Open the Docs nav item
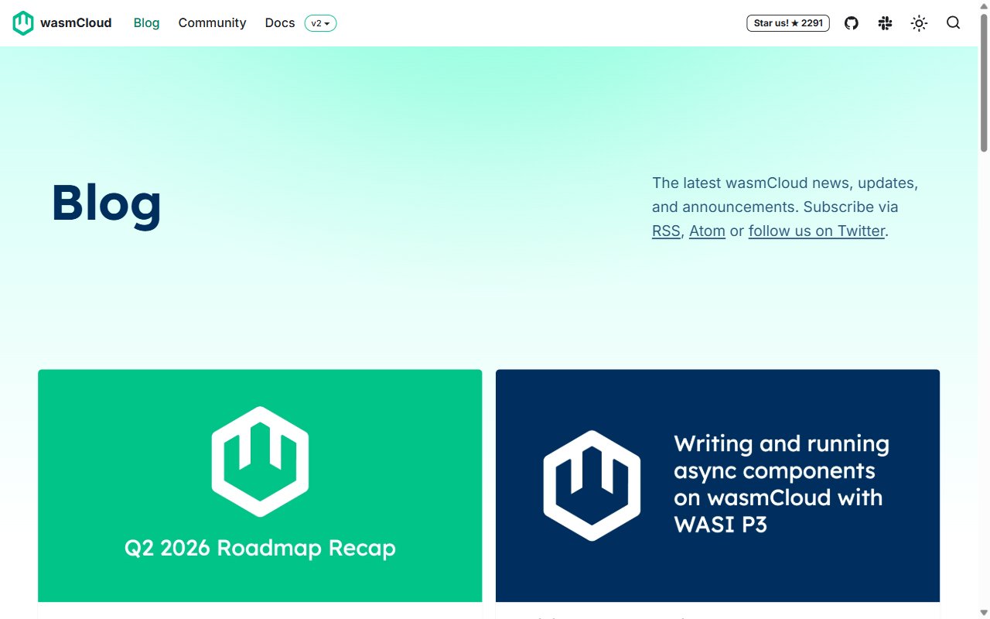Viewport: 990px width, 619px height. [x=280, y=23]
